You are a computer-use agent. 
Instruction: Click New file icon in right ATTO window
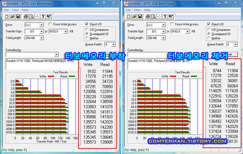(128, 16)
